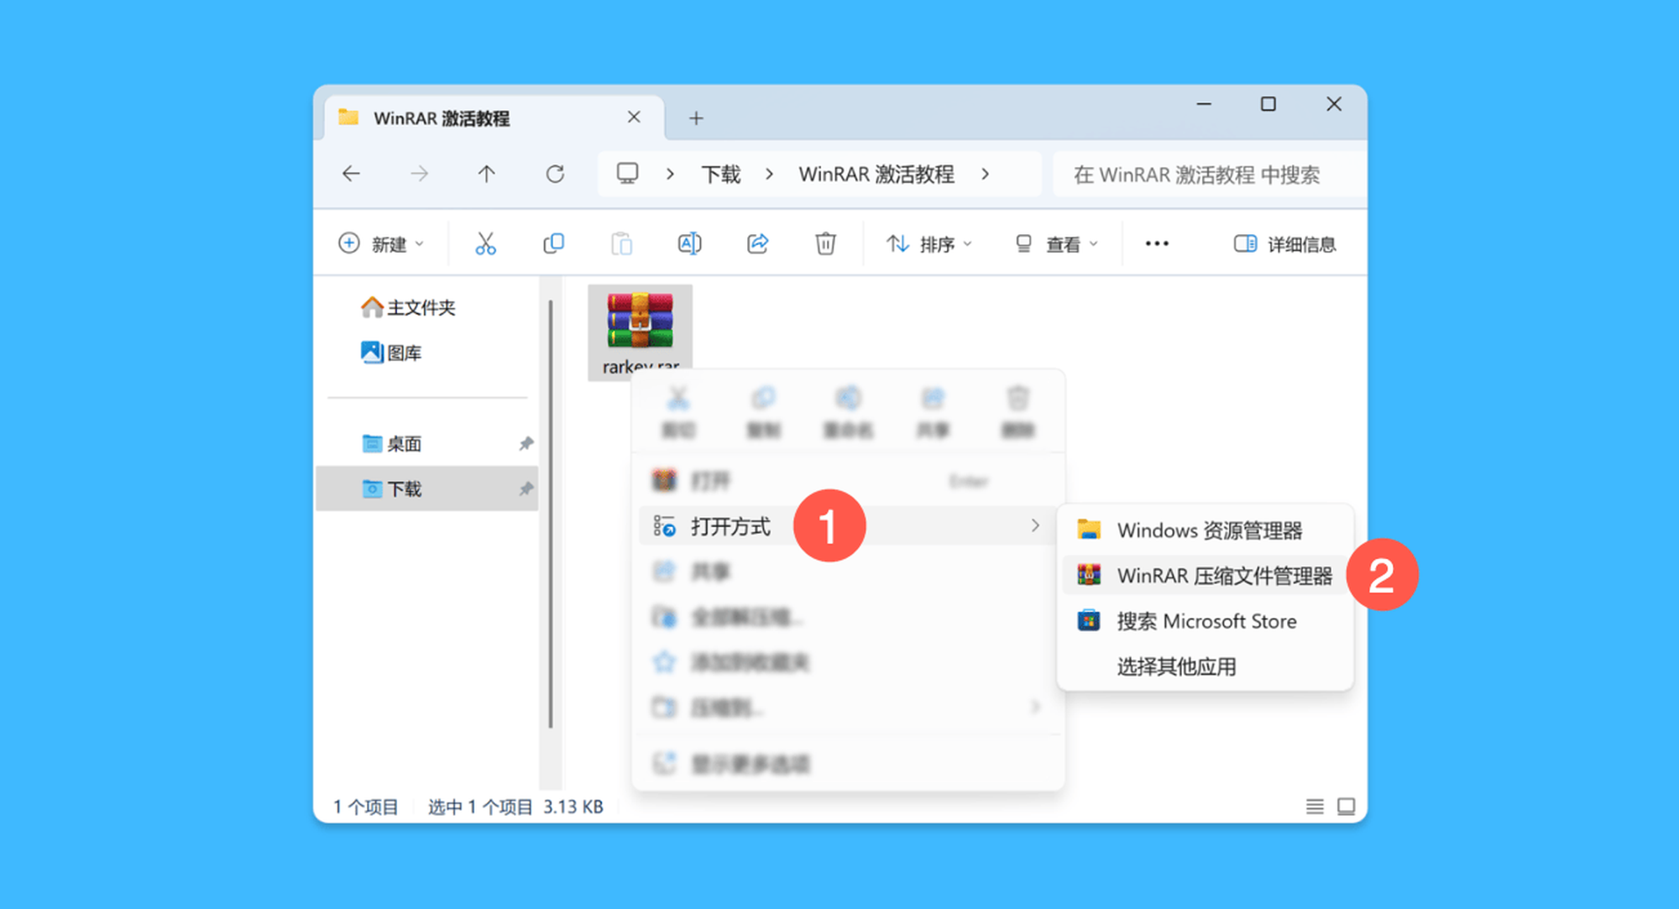Choose 打开方式 in context menu

[x=846, y=526]
